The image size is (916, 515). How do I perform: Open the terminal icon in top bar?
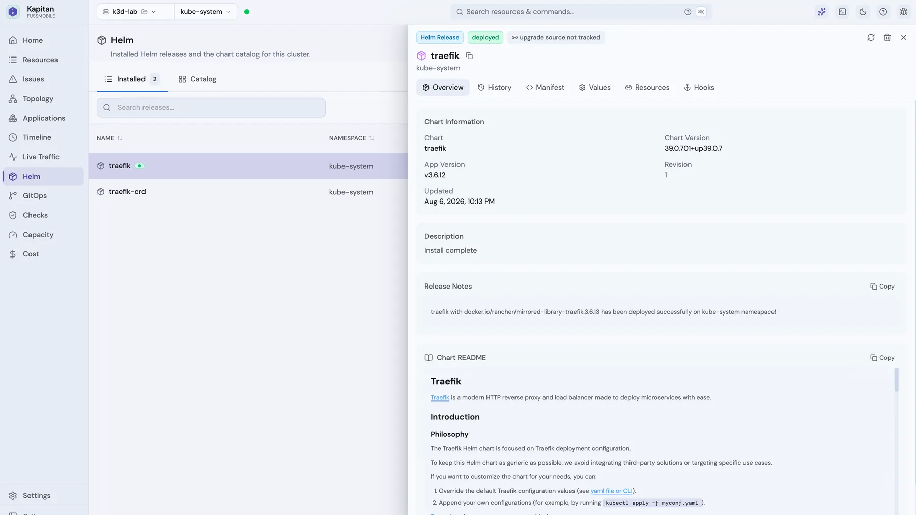click(x=842, y=12)
